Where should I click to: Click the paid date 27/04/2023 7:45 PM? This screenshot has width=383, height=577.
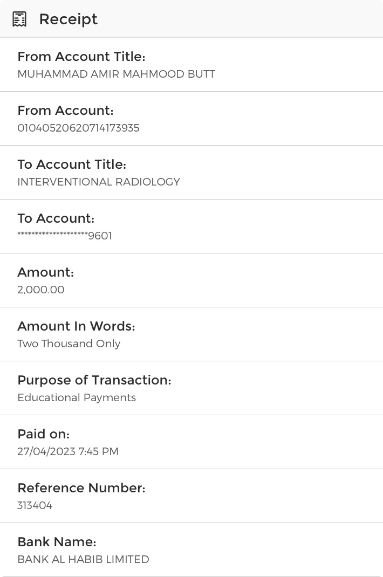(x=68, y=452)
